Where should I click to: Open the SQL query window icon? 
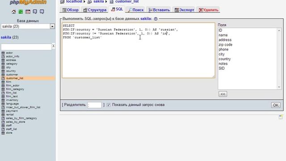[28, 12]
